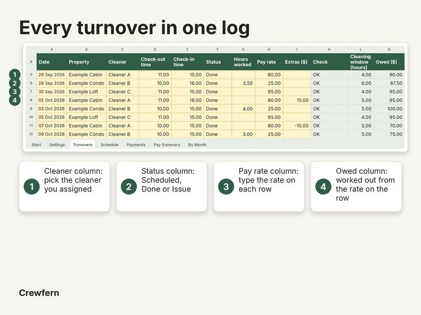Click the Pay rate header cell
Image resolution: width=421 pixels, height=315 pixels.
click(269, 62)
